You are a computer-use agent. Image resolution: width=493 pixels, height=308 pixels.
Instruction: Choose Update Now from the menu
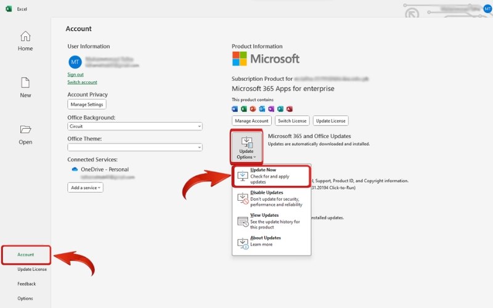272,176
